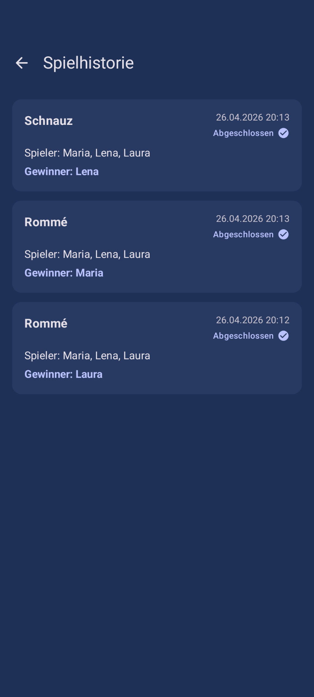Click the 26.04.2026 20:12 timestamp
This screenshot has height=697, width=314.
253,320
